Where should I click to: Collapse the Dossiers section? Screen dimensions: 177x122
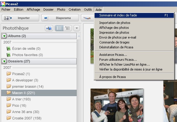(x=4, y=61)
